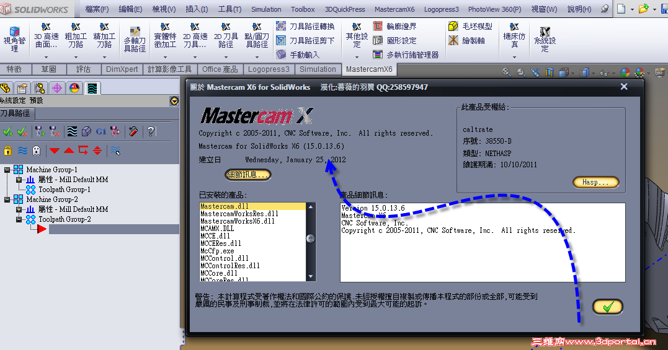
Task: Open 插入(I) menu
Action: (x=197, y=9)
